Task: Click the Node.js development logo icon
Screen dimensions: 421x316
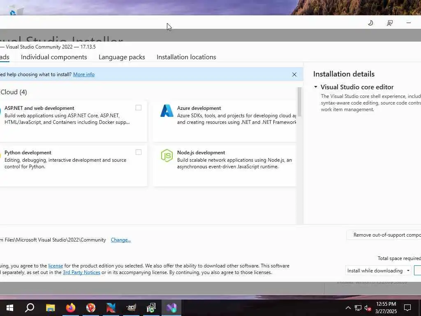Action: (x=167, y=155)
